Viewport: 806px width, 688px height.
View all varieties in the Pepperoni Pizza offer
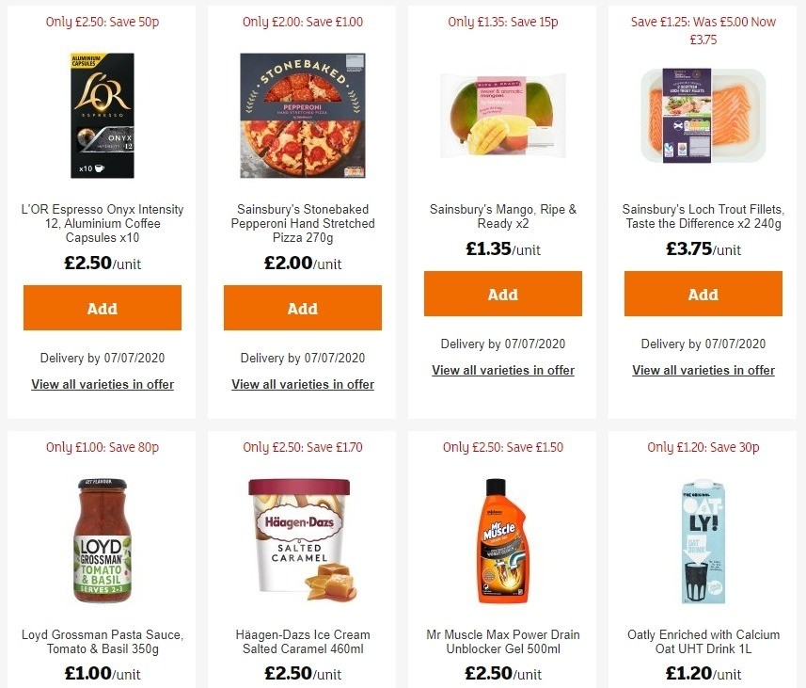302,384
